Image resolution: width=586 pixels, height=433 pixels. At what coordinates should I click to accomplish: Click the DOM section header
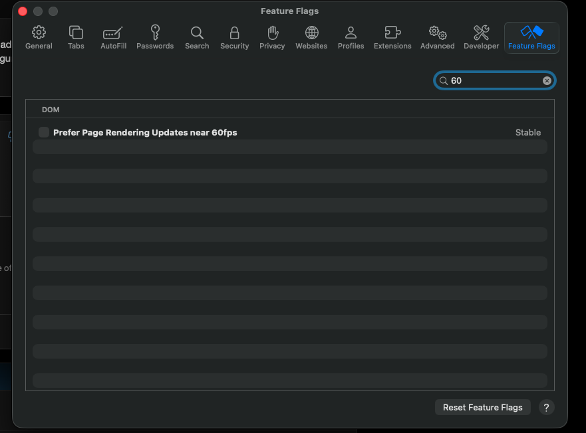pos(51,110)
